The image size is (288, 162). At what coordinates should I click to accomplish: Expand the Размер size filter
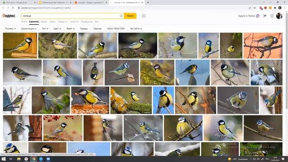10,29
